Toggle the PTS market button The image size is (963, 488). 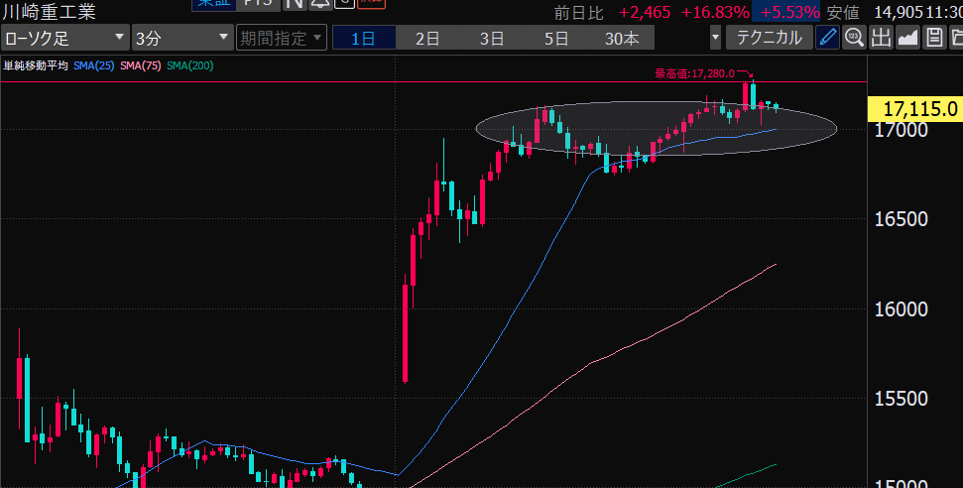click(x=255, y=3)
